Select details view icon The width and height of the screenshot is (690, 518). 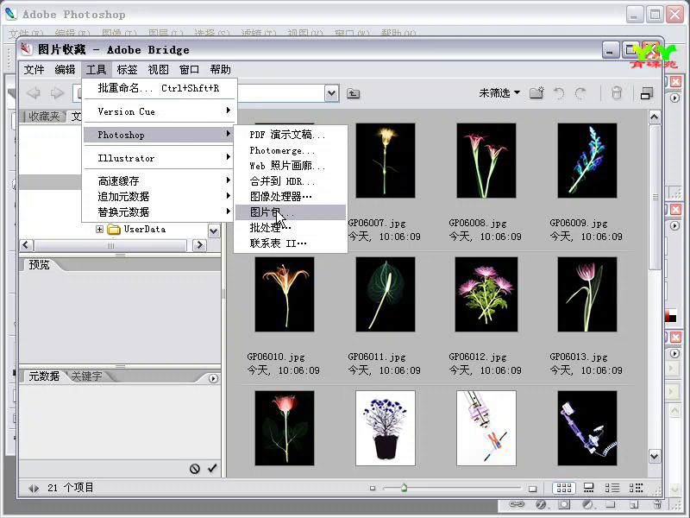tap(612, 488)
